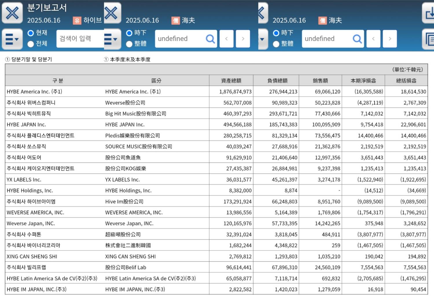Select the Pledis娛樂股份有限公司 cell
This screenshot has width=434, height=305.
pos(133,136)
